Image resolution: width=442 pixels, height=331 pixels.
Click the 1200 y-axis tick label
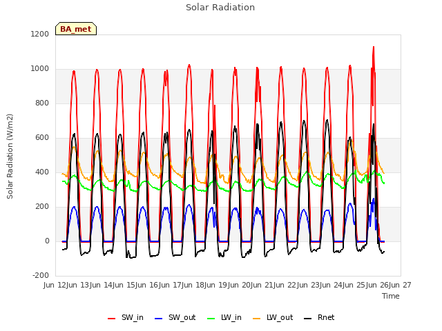[40, 34]
